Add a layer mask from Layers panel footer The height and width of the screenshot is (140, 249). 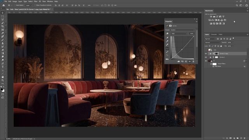(x=231, y=138)
